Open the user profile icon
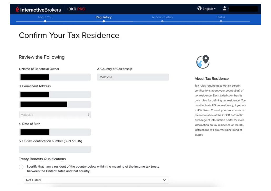The image size is (271, 191). 224,8
